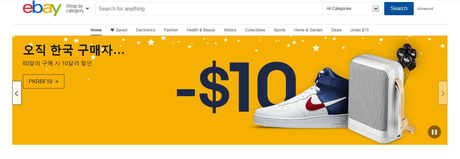Click the All Categories dropdown arrow

pos(375,9)
